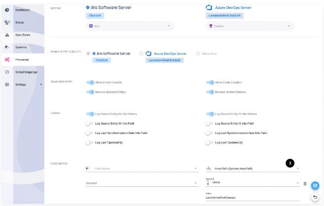Open Global Mappings in sidebar

coord(26,72)
